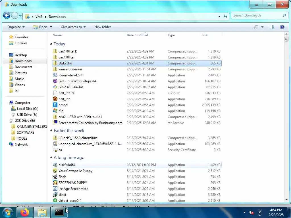Toggle the preview pane icon

[272, 27]
